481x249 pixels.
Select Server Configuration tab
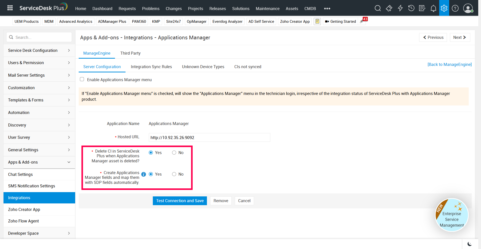pyautogui.click(x=102, y=67)
